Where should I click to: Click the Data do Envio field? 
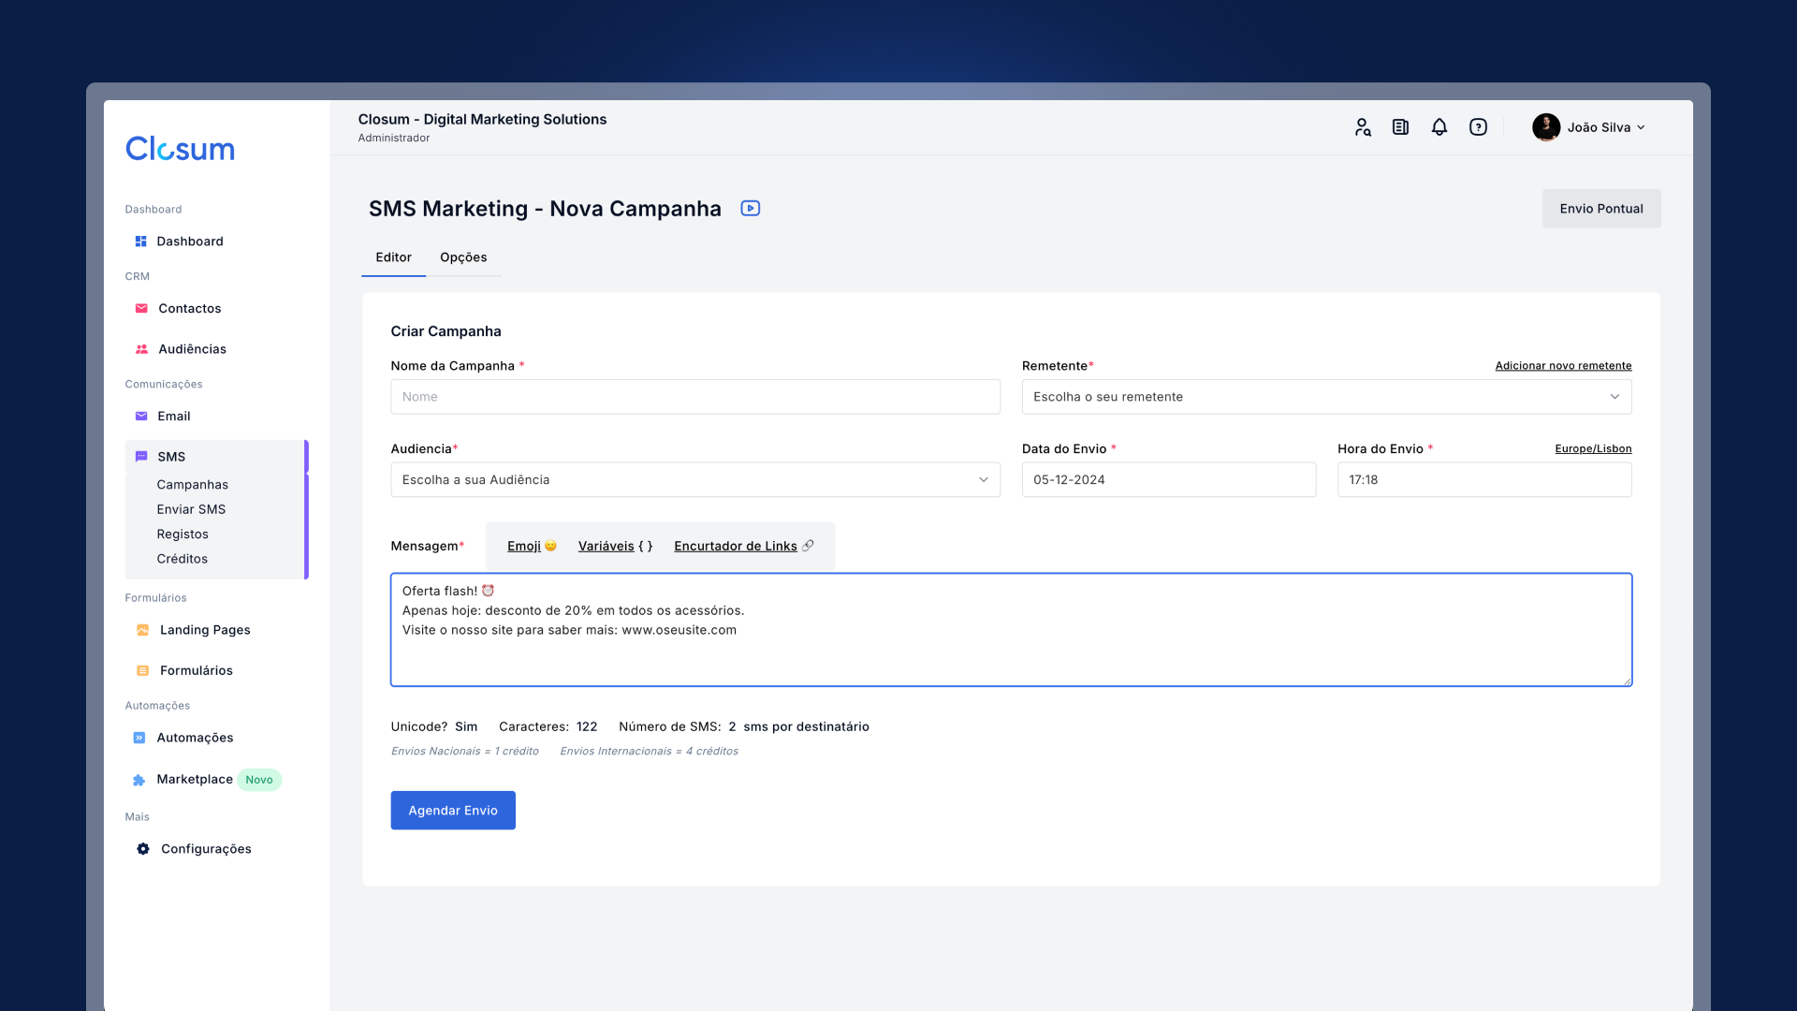pyautogui.click(x=1169, y=479)
